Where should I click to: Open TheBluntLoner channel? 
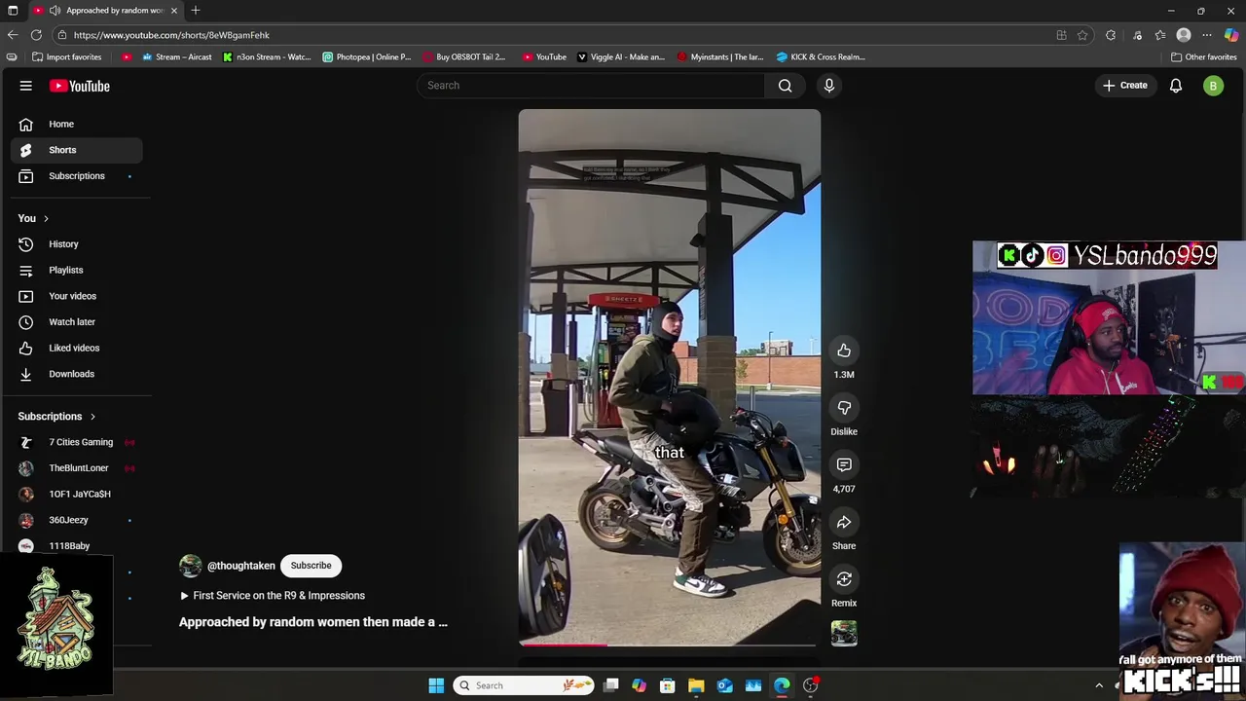click(76, 468)
